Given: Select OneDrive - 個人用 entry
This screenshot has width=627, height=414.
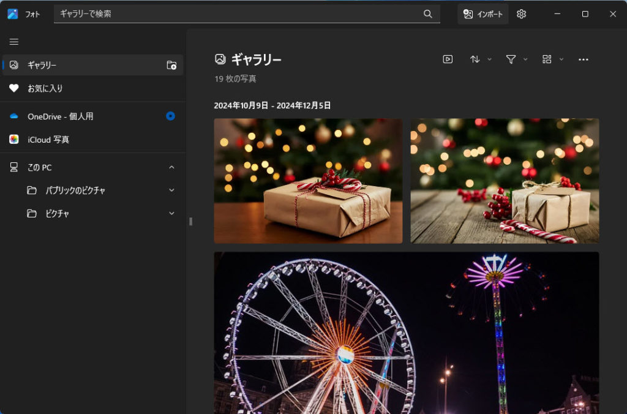Looking at the screenshot, I should click(x=60, y=116).
